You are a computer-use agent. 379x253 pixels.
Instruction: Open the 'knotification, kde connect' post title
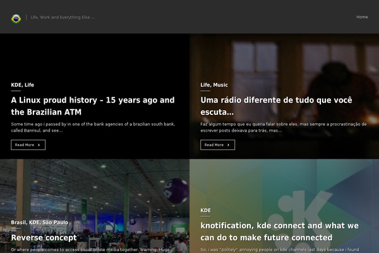click(x=280, y=231)
